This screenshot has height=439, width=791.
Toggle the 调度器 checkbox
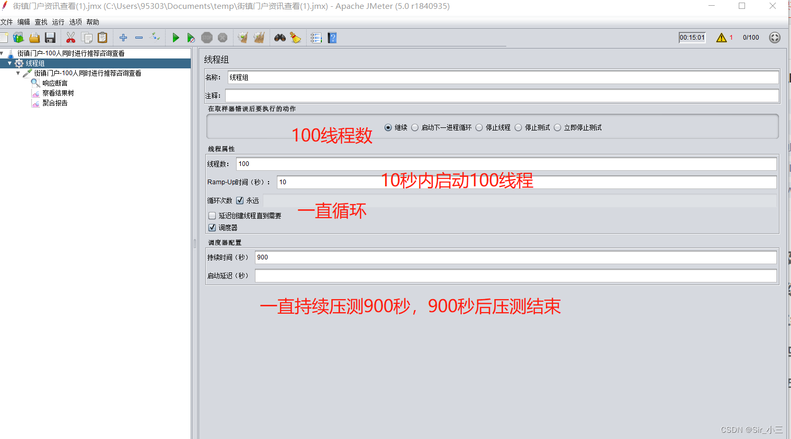click(x=212, y=228)
